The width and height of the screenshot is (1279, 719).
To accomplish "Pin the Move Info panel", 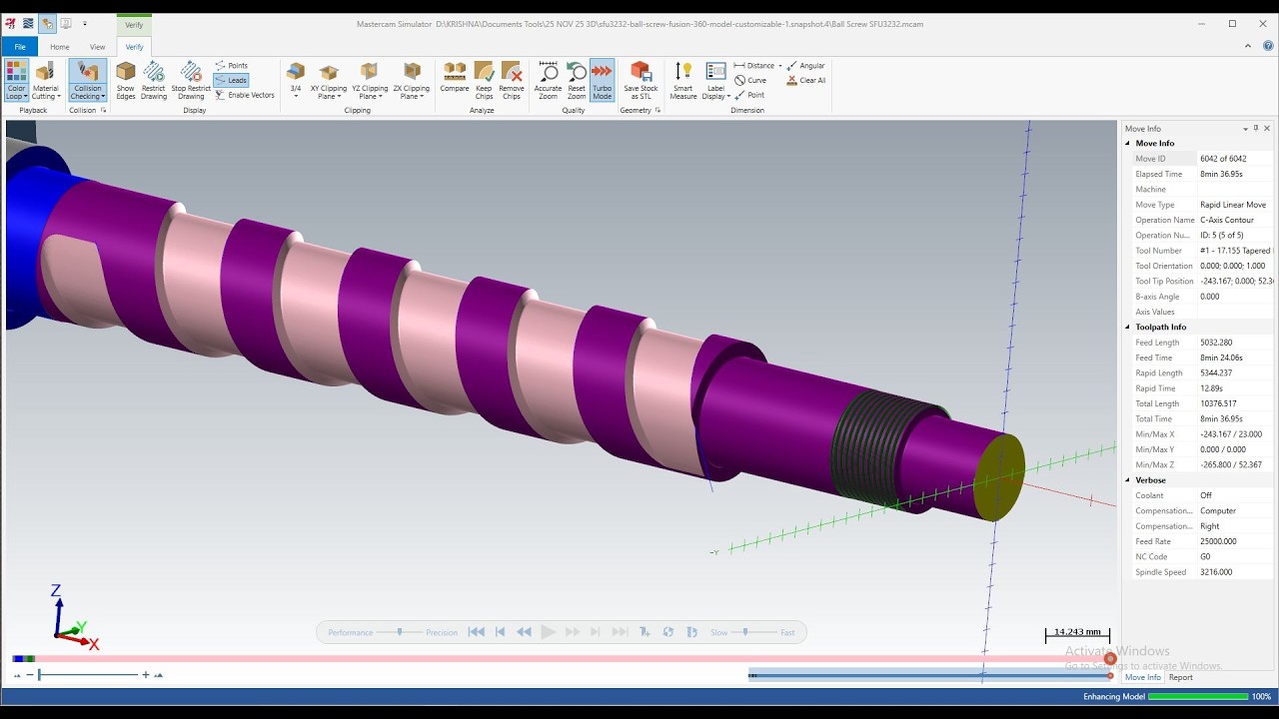I will (1256, 129).
